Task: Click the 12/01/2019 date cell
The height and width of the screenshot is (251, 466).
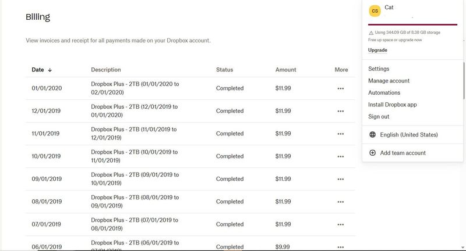Action: coord(46,111)
